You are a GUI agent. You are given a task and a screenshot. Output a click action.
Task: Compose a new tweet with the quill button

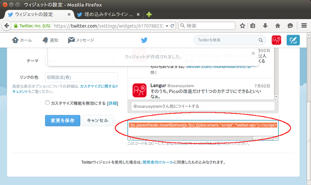coord(293,40)
